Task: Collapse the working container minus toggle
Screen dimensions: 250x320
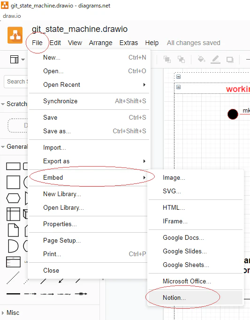Action: pyautogui.click(x=178, y=87)
